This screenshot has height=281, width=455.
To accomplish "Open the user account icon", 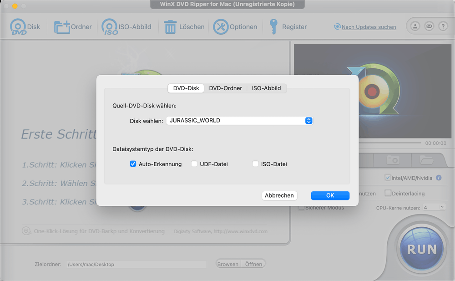I will coord(415,26).
